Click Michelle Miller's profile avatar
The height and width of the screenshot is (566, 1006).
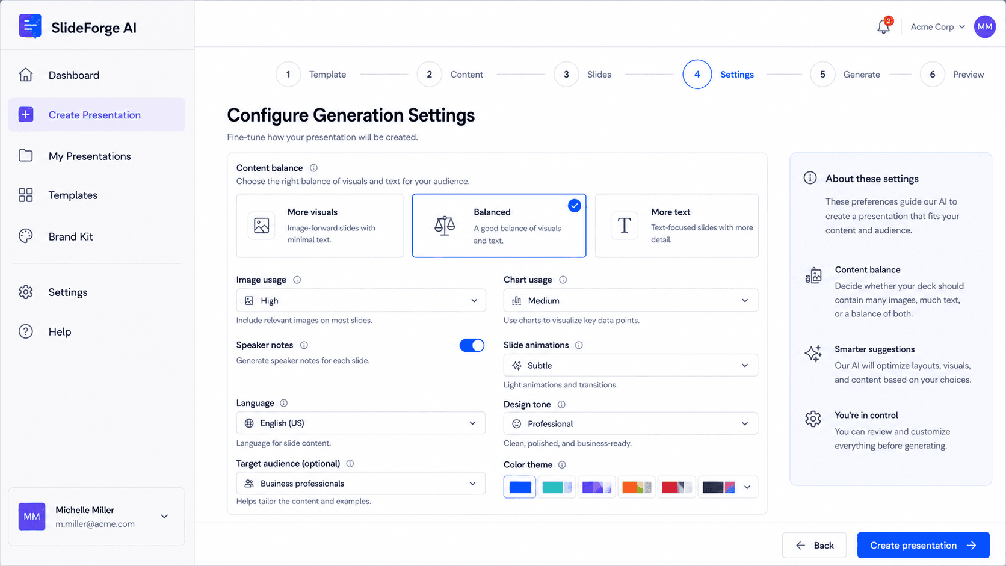32,517
